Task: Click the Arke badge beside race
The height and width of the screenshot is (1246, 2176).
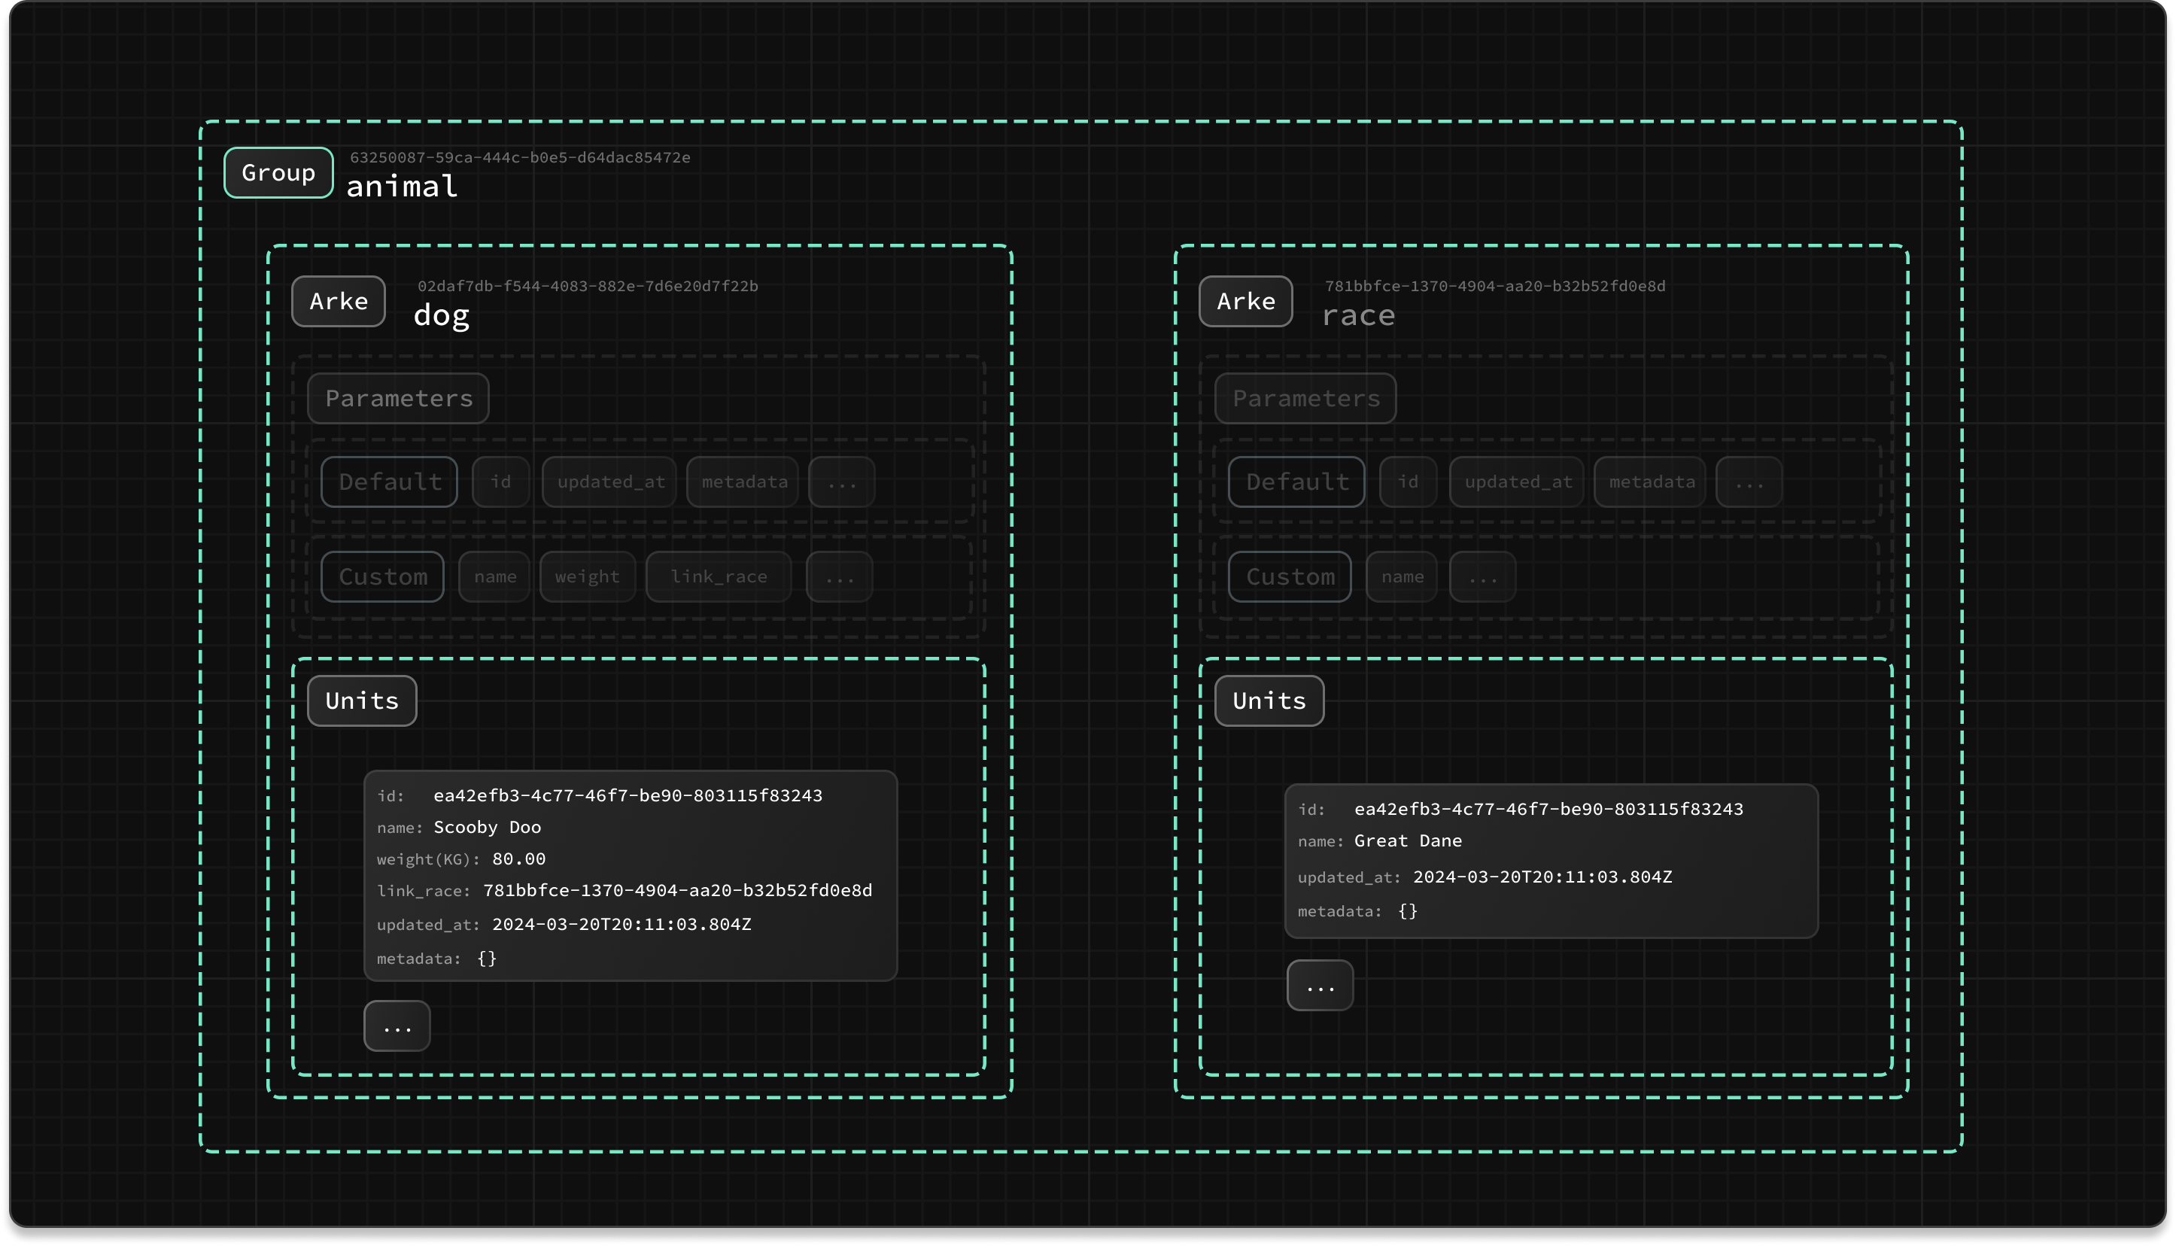Action: tap(1245, 301)
